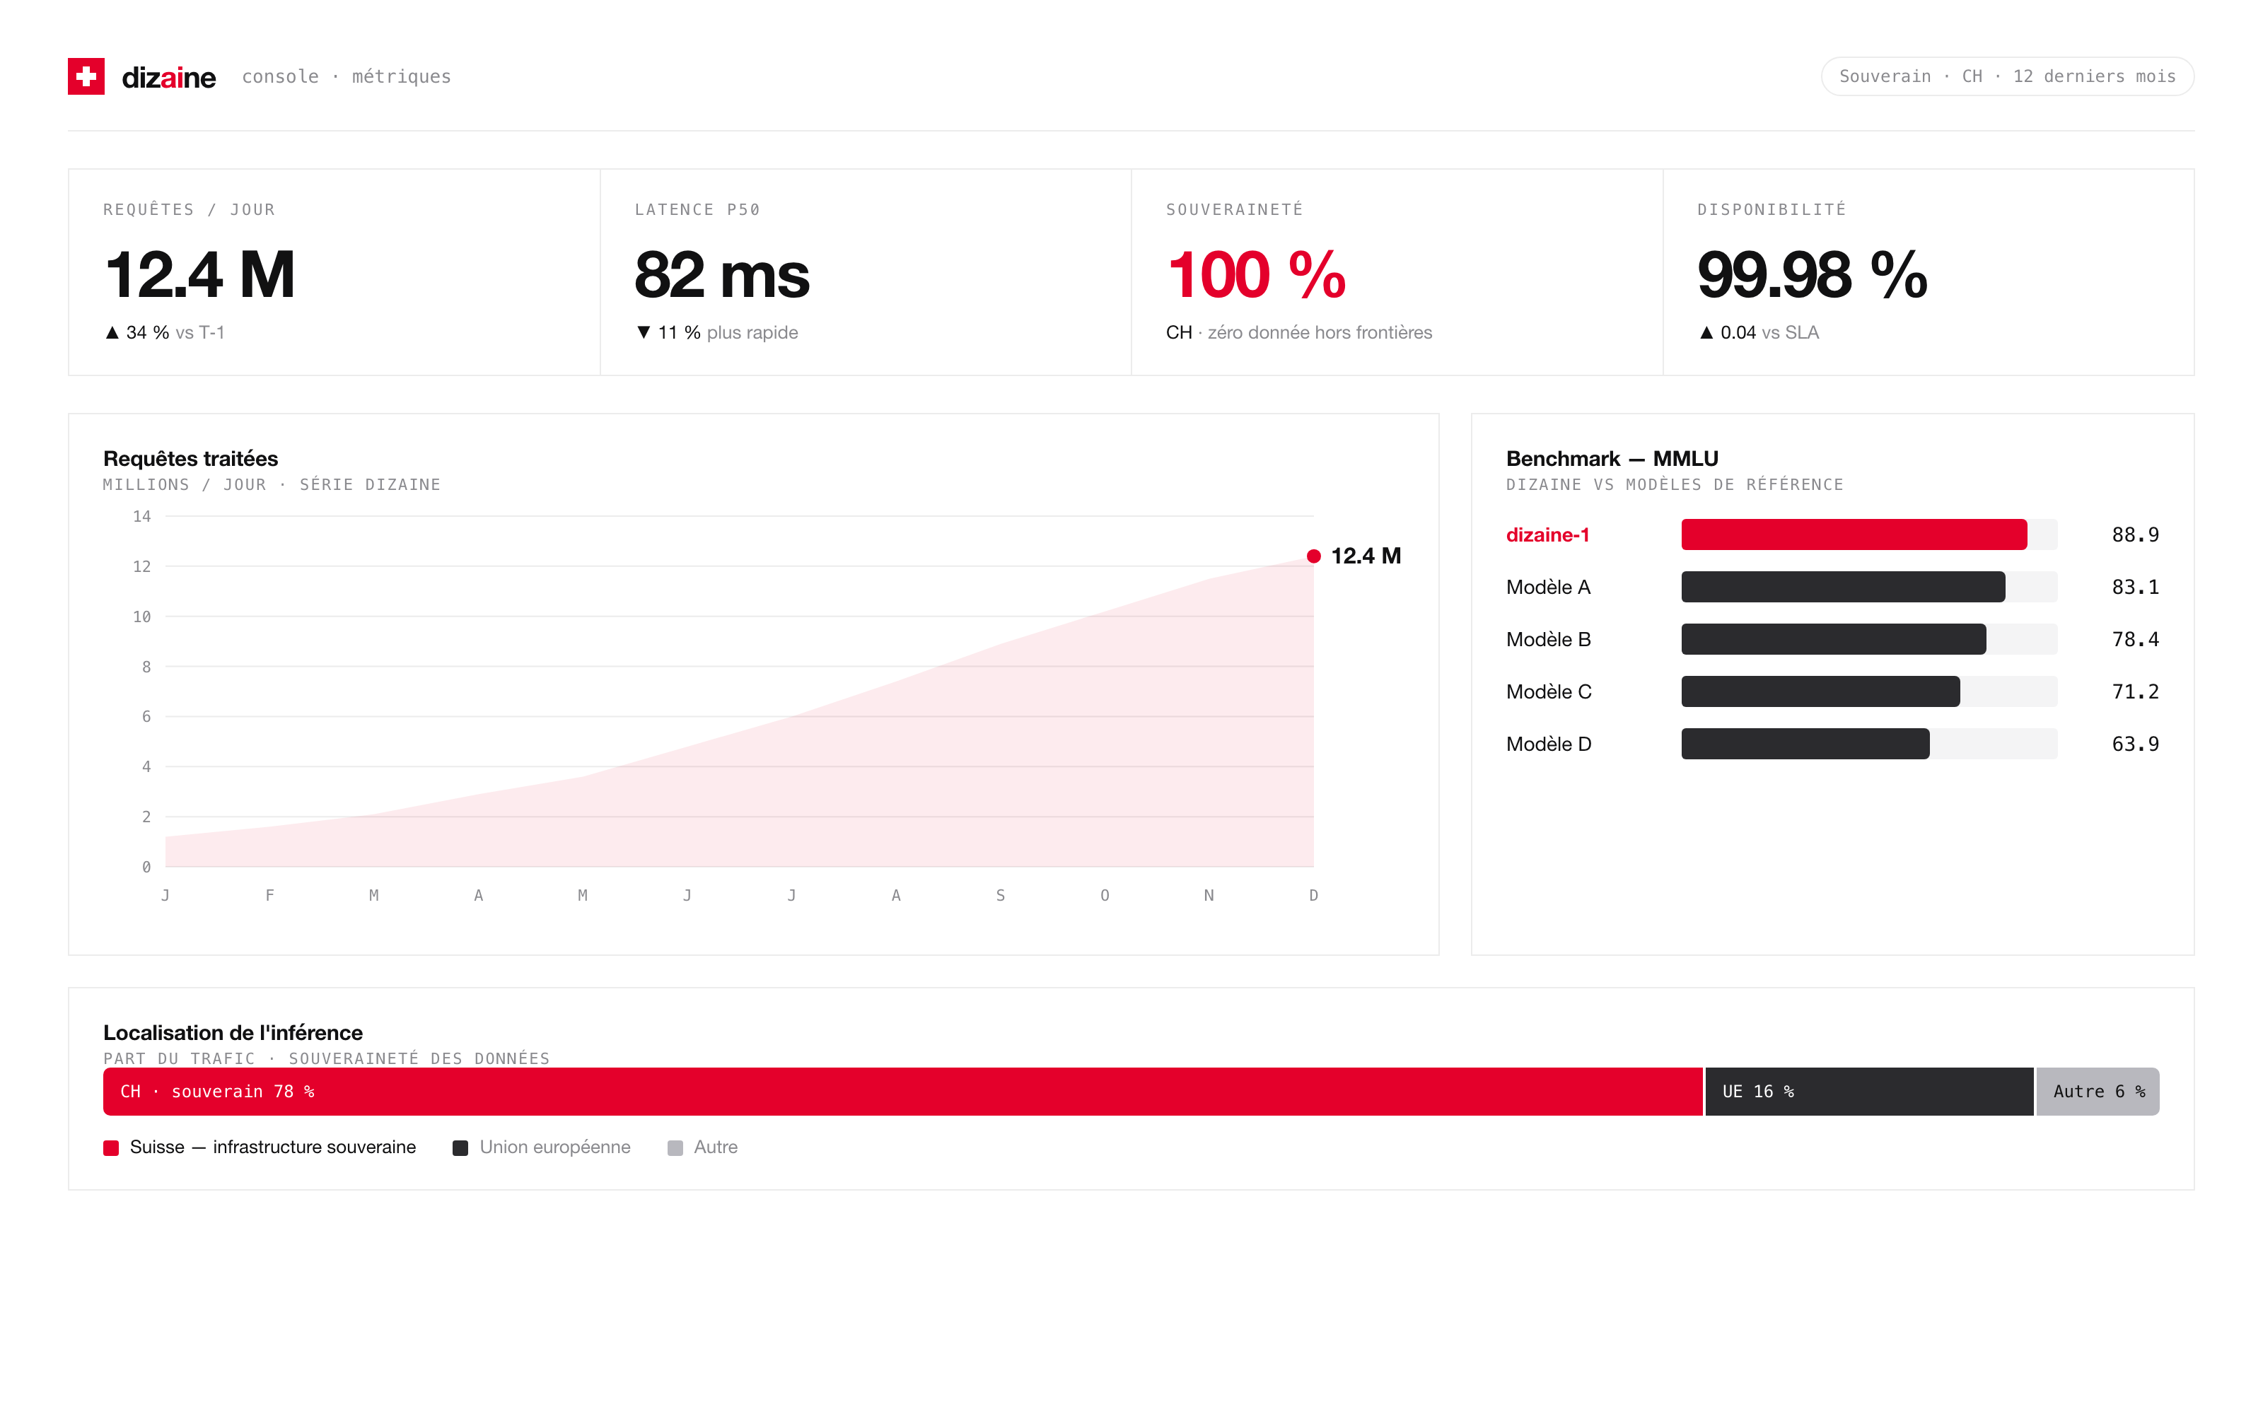The width and height of the screenshot is (2263, 1414).
Task: Open the Souveraineté 100 % card
Action: 1397,272
